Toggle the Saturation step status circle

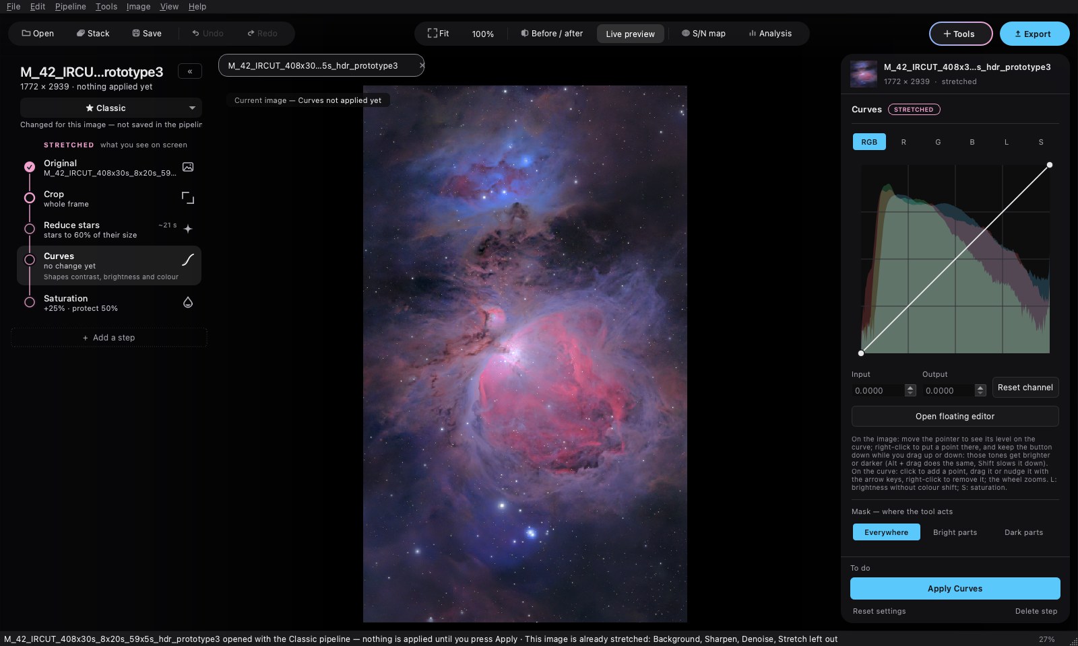point(30,302)
